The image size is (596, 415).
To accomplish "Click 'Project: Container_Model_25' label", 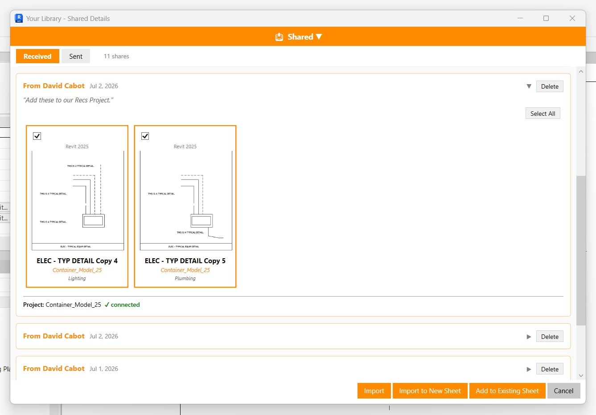I will pyautogui.click(x=62, y=305).
